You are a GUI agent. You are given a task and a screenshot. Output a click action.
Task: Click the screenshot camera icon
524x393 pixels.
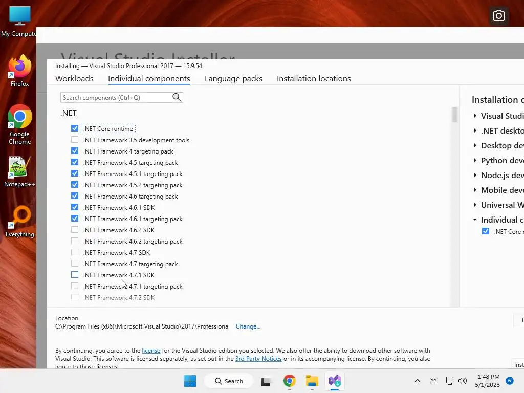point(498,16)
